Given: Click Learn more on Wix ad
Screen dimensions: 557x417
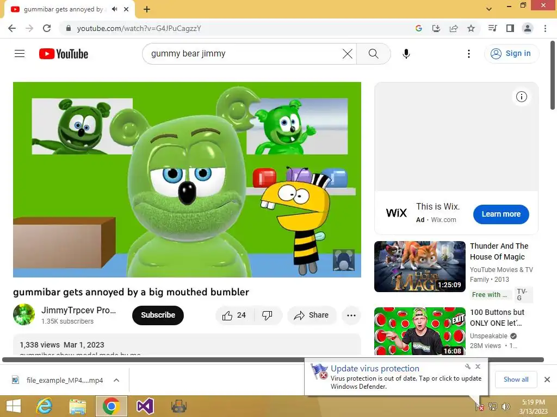Looking at the screenshot, I should (x=501, y=214).
